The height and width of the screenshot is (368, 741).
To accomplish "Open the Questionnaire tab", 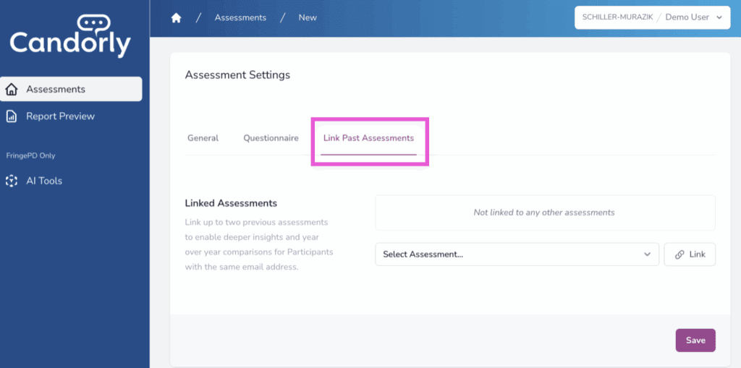I will 271,138.
